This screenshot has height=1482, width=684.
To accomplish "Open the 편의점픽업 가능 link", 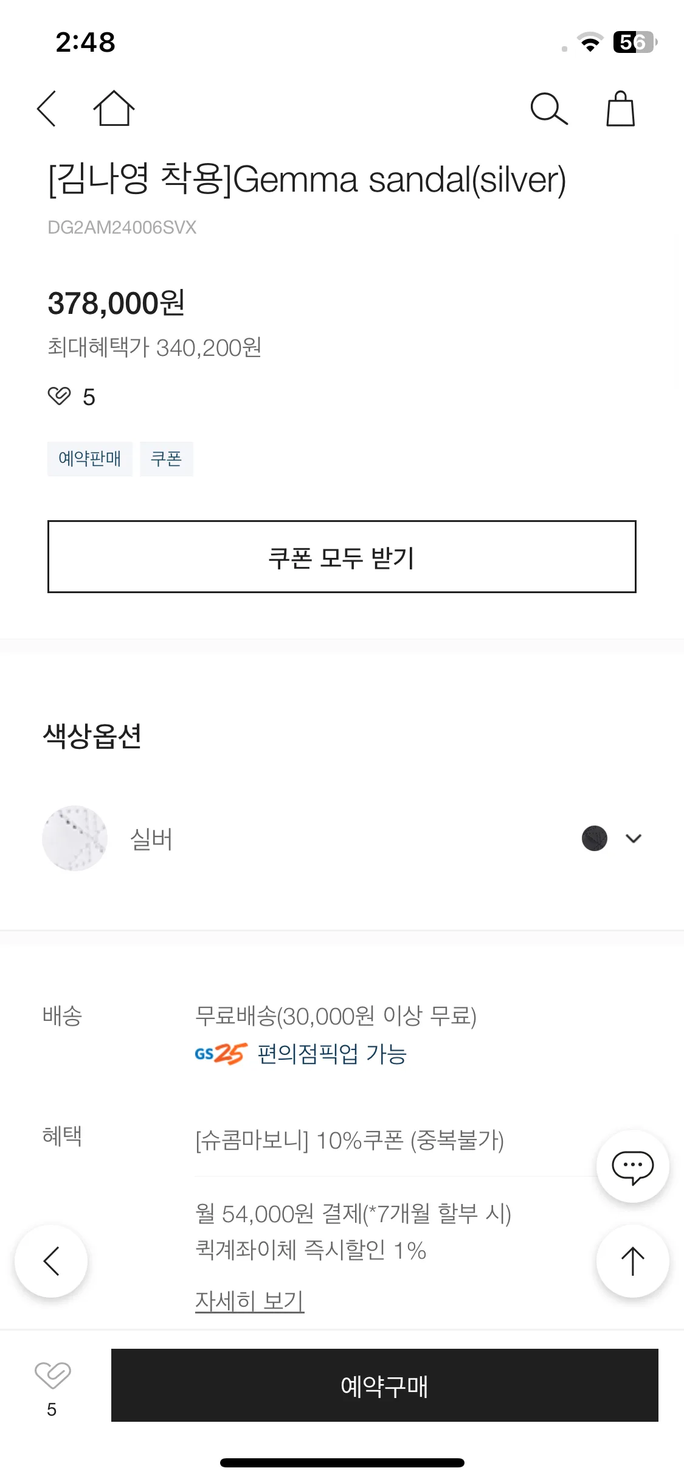I will pyautogui.click(x=332, y=1054).
